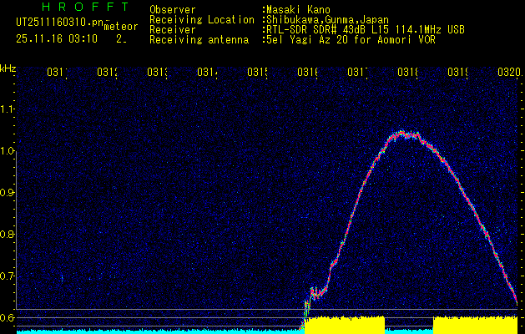Click the 1.1 frequency axis tick

(8, 109)
